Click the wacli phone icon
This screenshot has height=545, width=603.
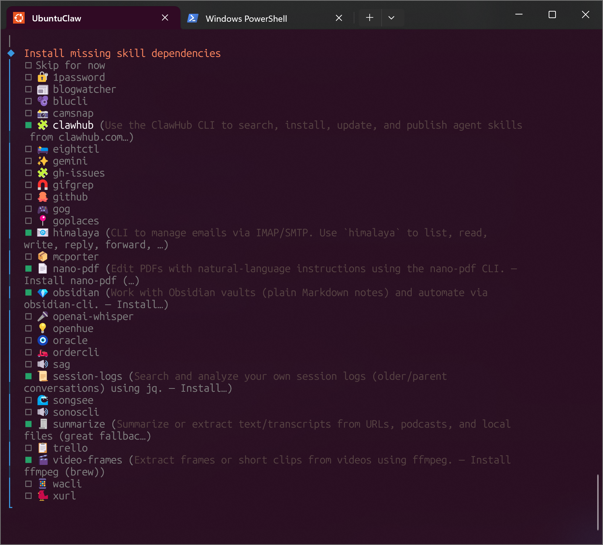coord(43,484)
